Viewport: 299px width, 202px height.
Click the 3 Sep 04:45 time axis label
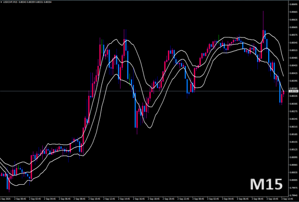[228, 199]
